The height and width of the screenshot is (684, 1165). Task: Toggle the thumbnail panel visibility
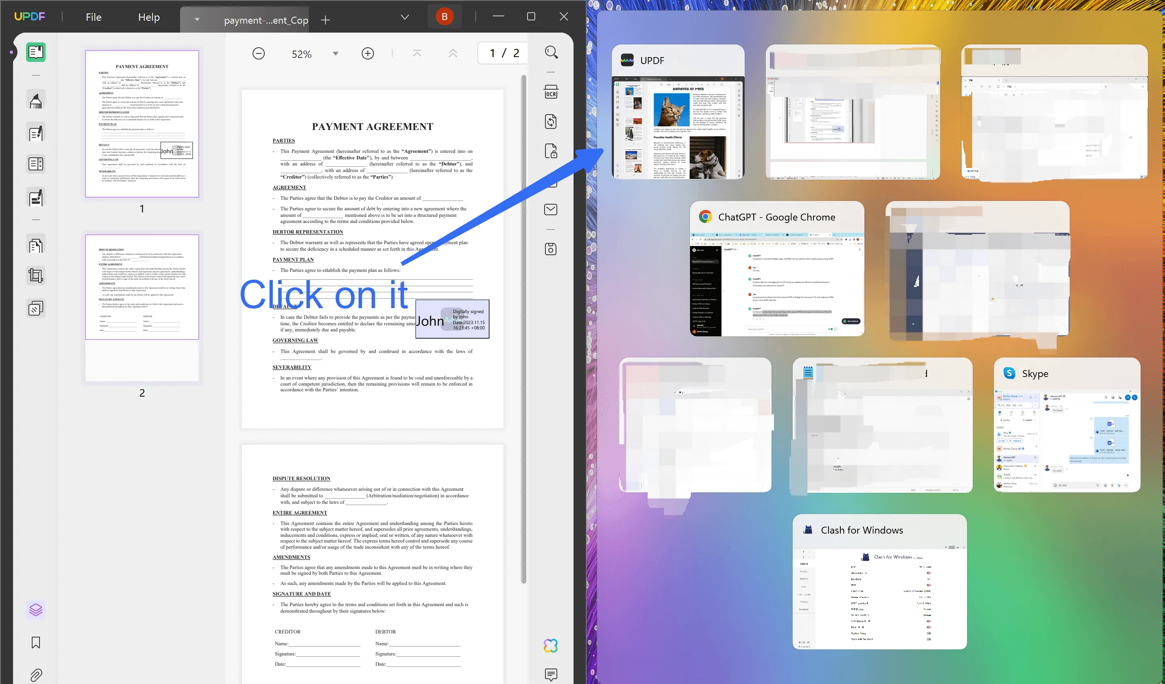tap(37, 51)
